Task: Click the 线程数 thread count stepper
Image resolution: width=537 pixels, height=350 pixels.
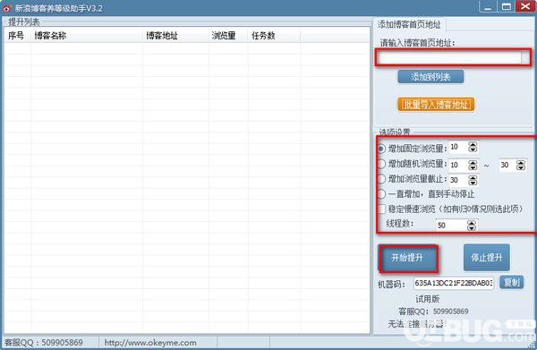Action: 472,225
